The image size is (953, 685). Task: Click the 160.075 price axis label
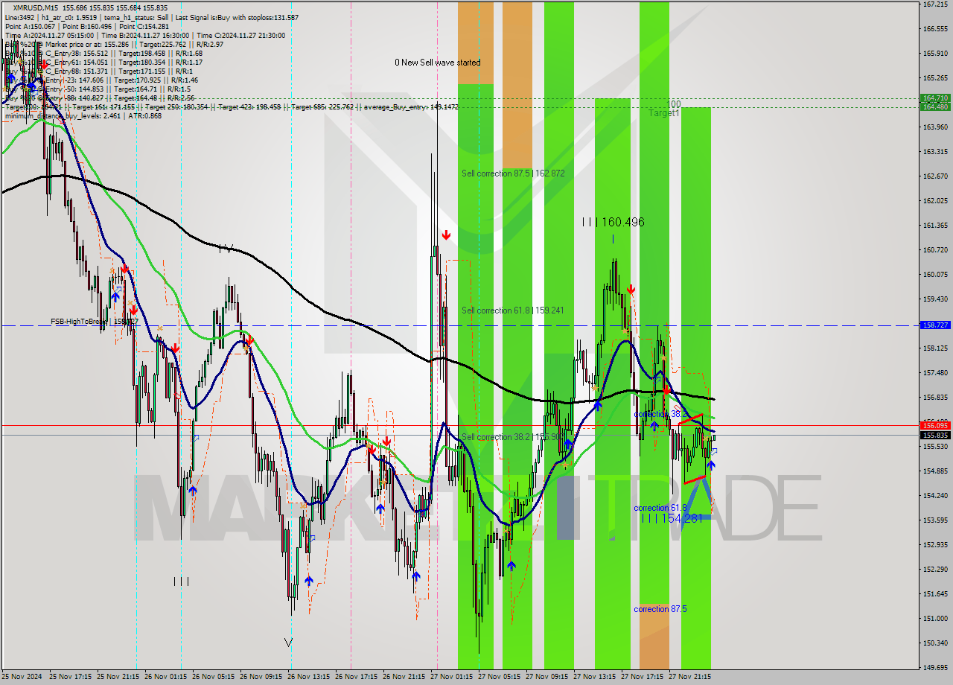(935, 275)
